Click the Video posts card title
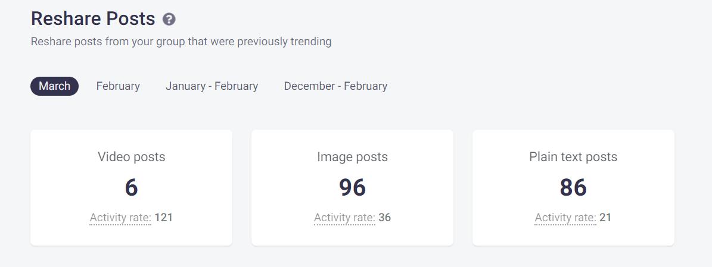Image resolution: width=712 pixels, height=267 pixels. pyautogui.click(x=131, y=157)
